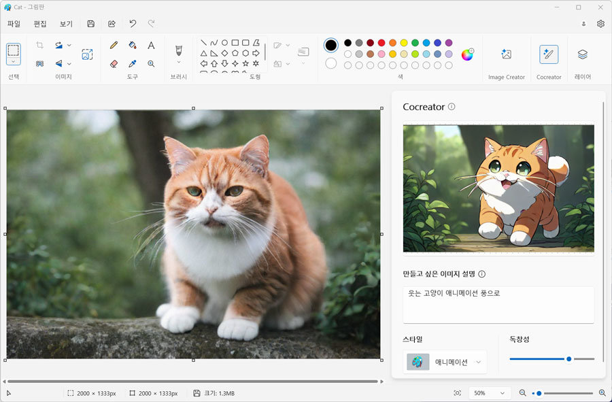The image size is (612, 402).
Task: Toggle the Cocreator panel button
Action: coord(549,60)
